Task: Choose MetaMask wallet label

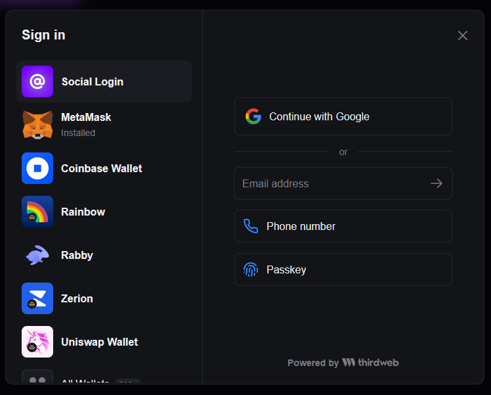Action: [x=86, y=117]
